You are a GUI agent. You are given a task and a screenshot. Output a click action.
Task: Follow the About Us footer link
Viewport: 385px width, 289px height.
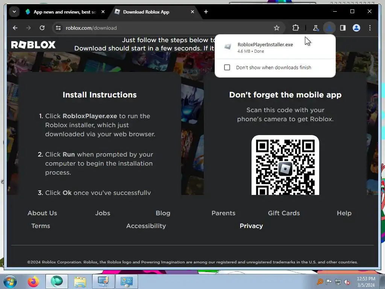[x=42, y=213]
